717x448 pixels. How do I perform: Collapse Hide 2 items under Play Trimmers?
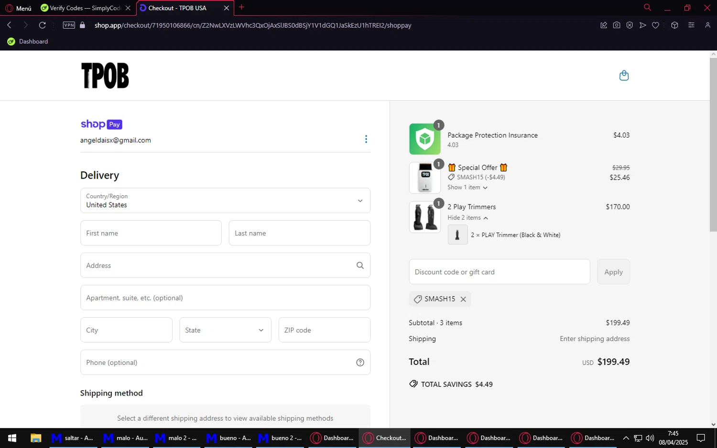coord(468,218)
